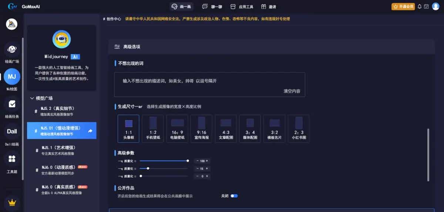Select MJ6.0 (动漫质感) model
The image size is (444, 212).
[62, 170]
